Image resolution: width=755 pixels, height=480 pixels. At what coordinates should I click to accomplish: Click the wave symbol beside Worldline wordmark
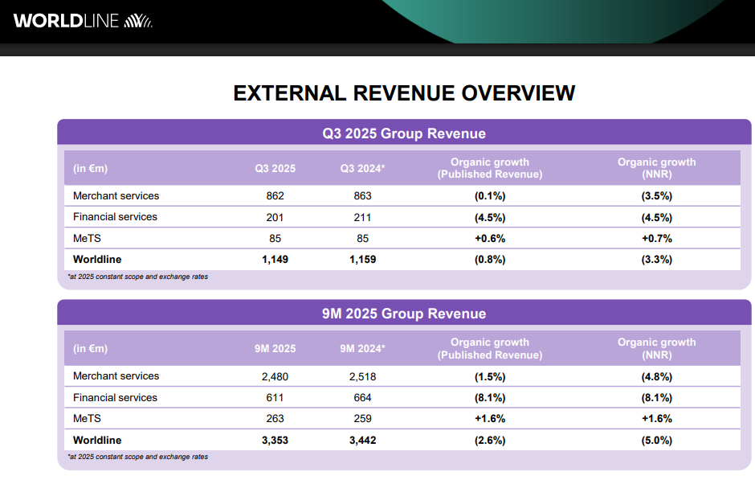(138, 21)
